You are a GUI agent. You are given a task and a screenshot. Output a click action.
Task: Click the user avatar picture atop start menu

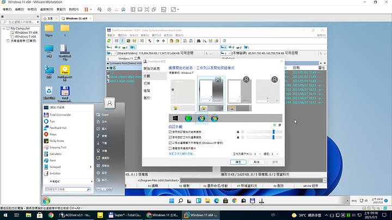[109, 103]
